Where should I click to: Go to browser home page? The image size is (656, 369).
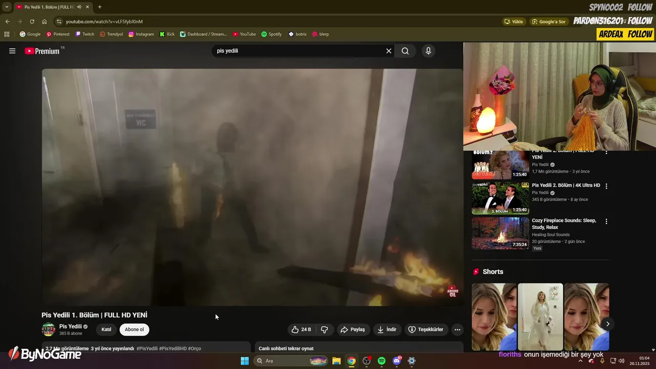(44, 22)
